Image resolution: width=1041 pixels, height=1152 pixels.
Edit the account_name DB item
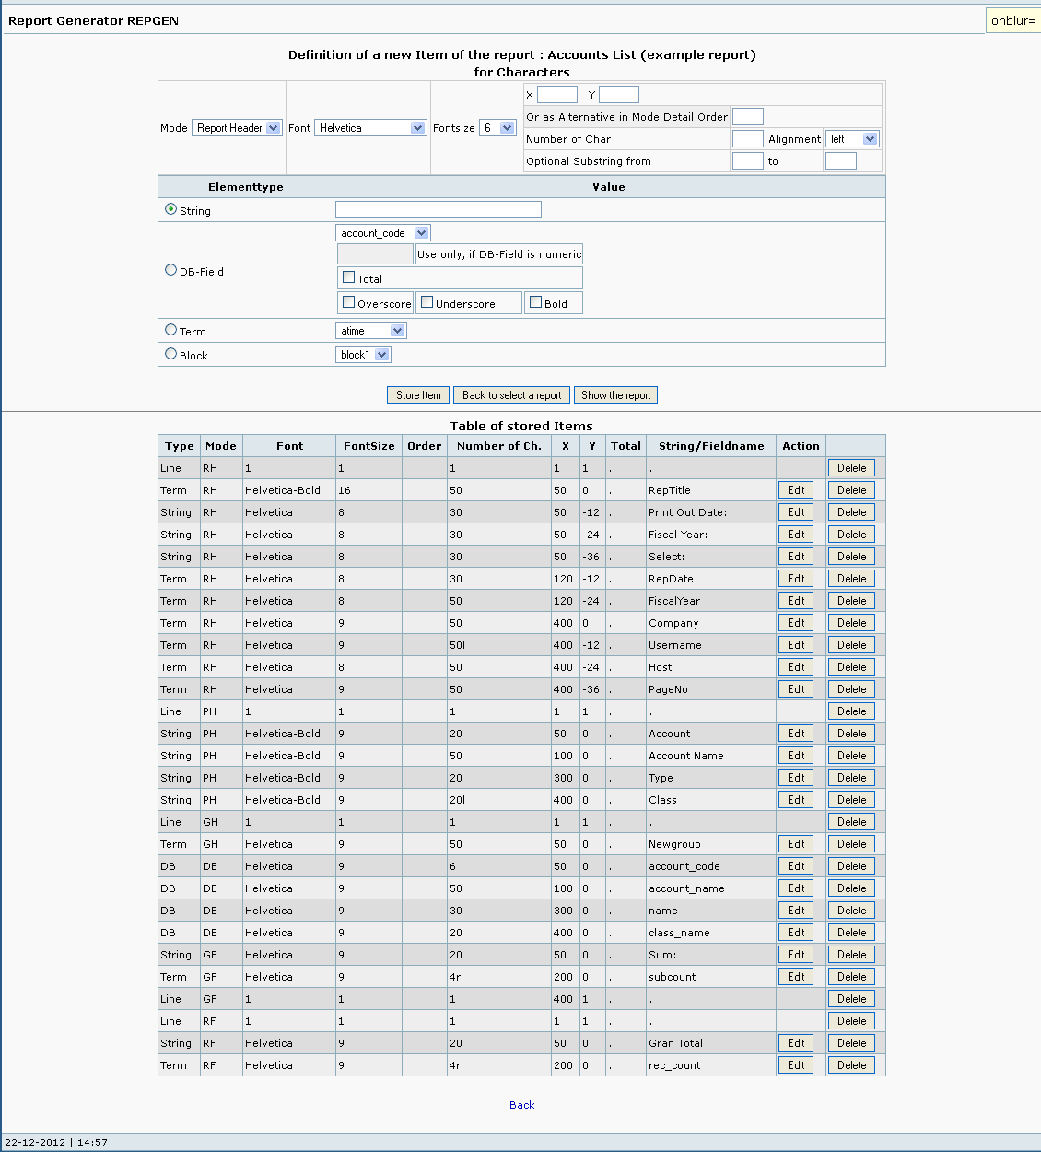[796, 888]
